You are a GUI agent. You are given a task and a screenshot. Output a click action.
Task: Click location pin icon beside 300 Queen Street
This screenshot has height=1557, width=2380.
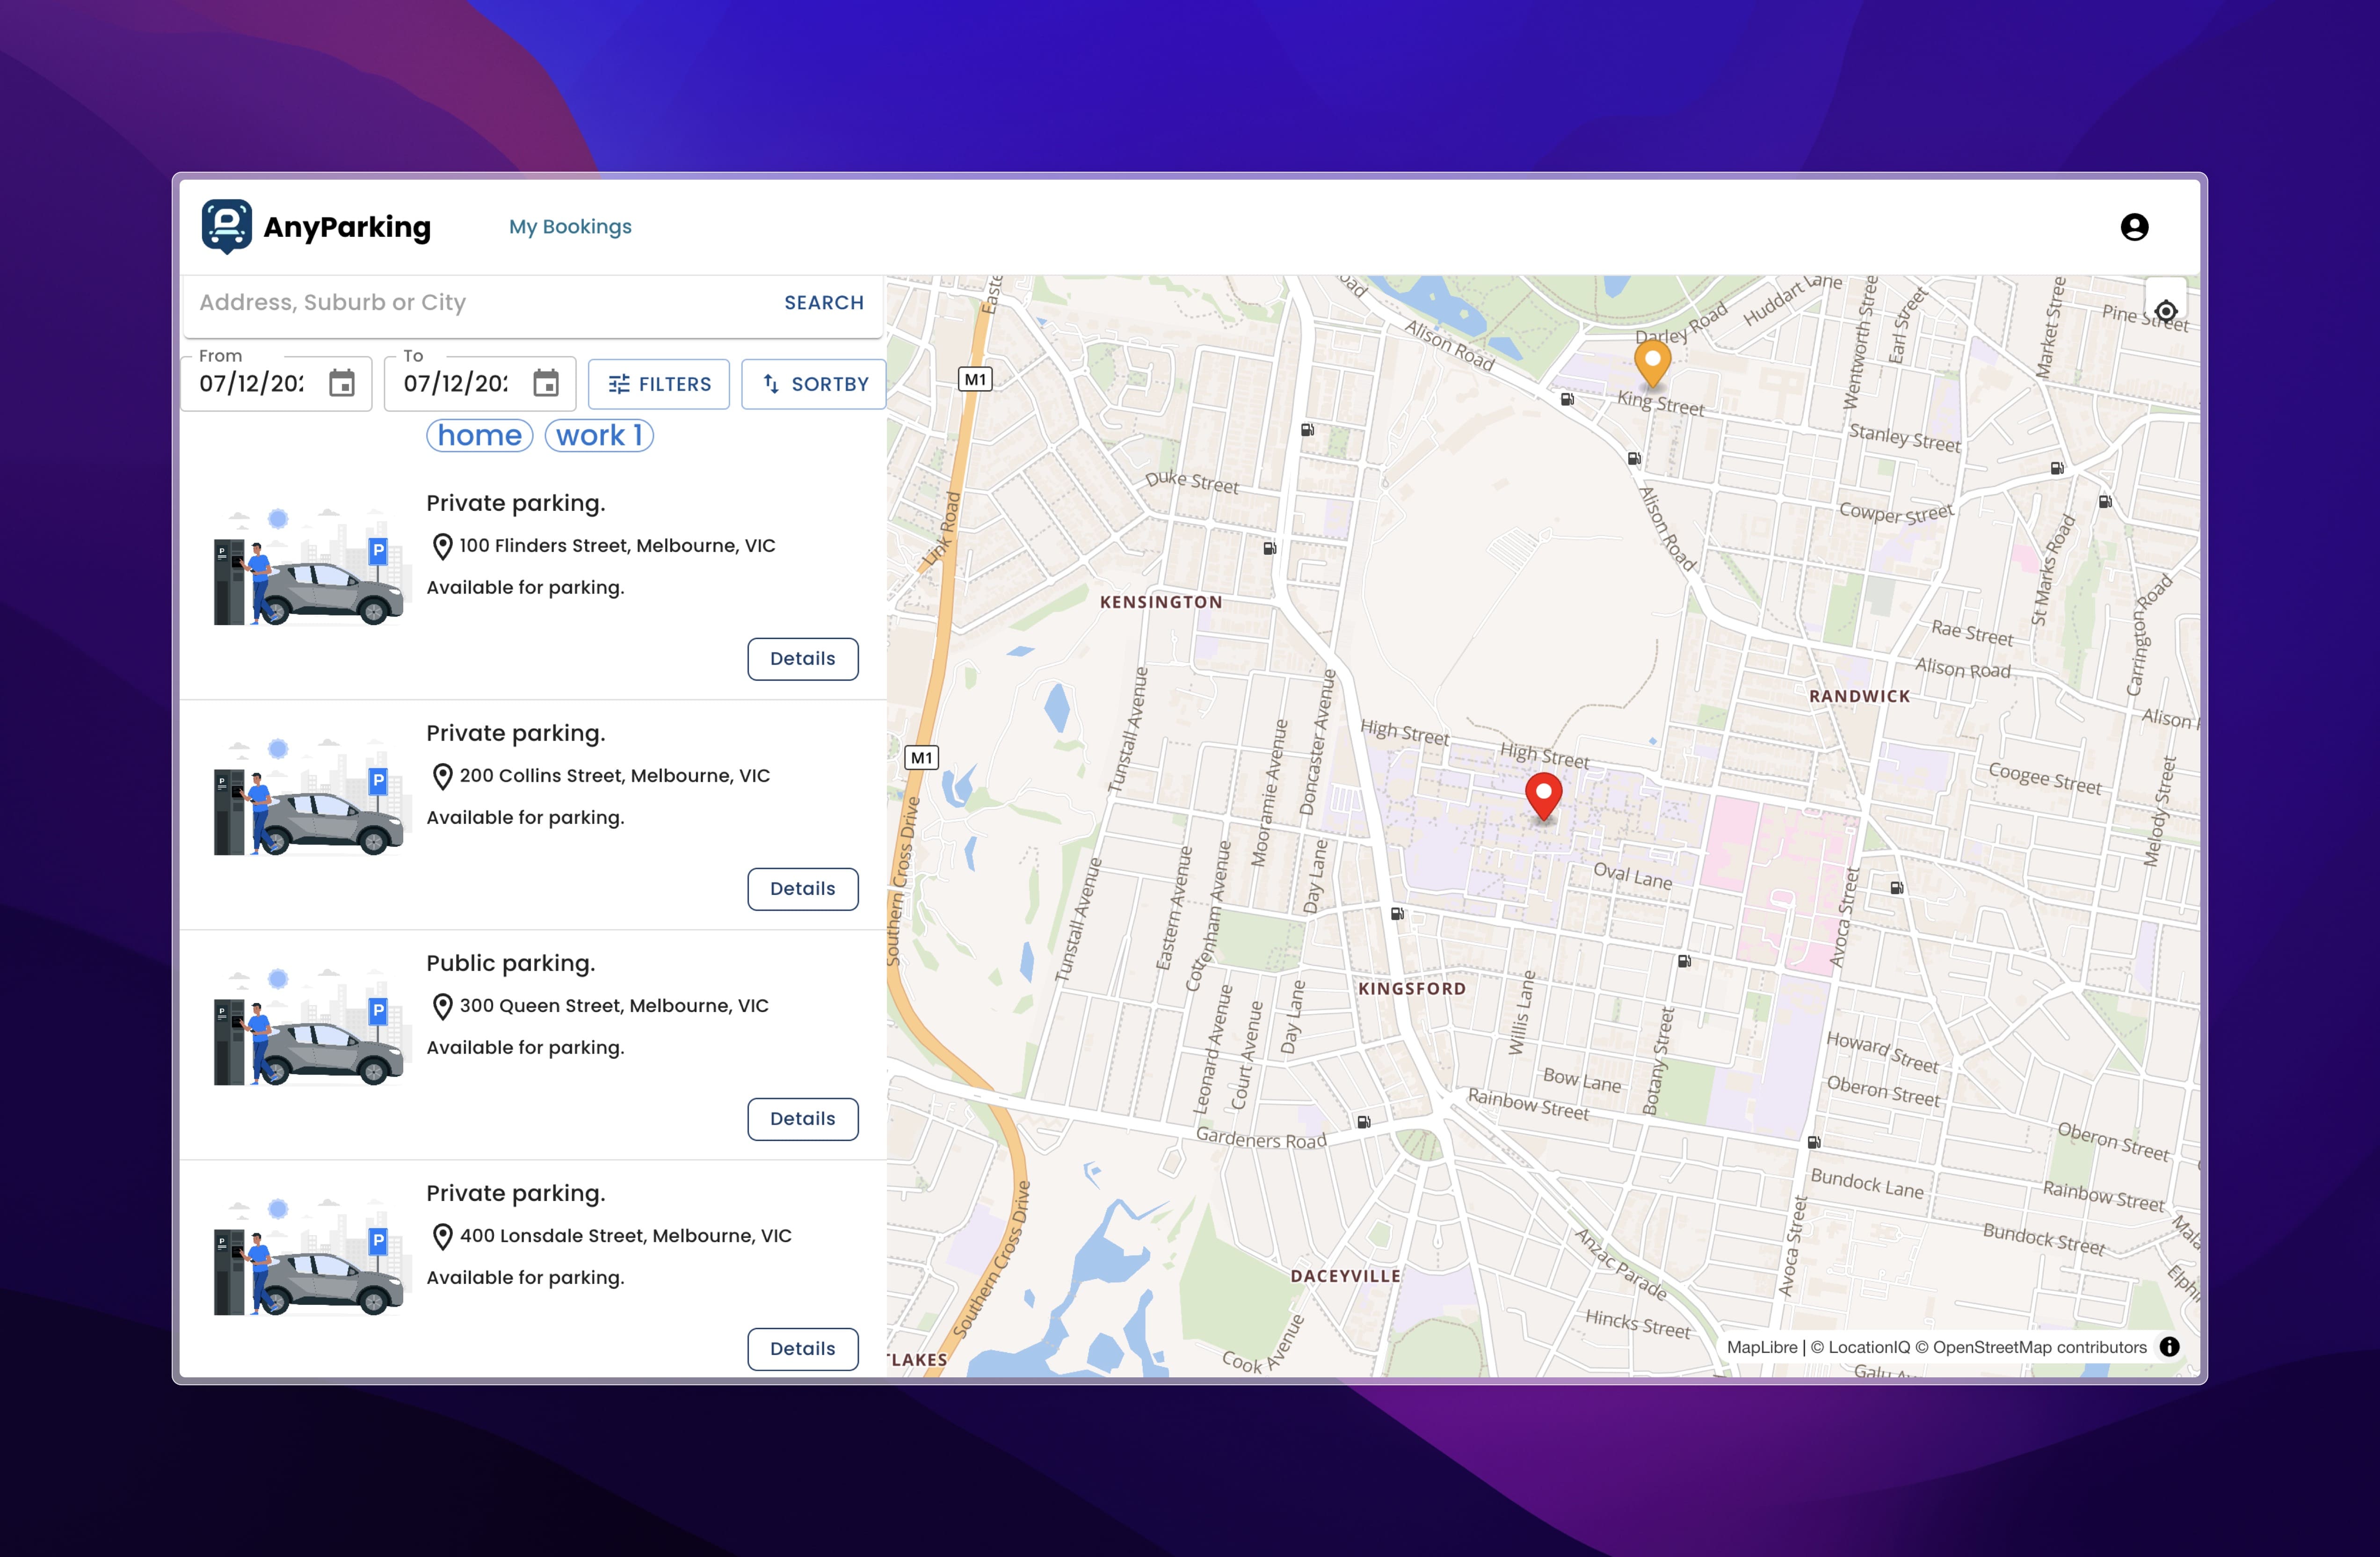tap(442, 1006)
